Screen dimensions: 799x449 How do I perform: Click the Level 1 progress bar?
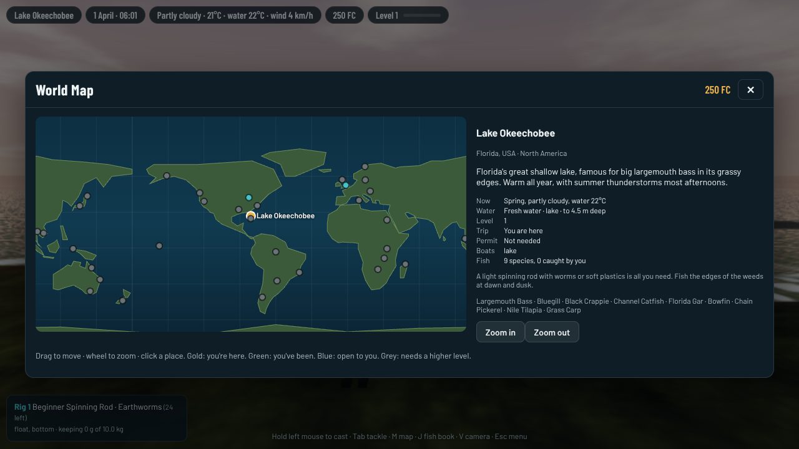point(421,15)
